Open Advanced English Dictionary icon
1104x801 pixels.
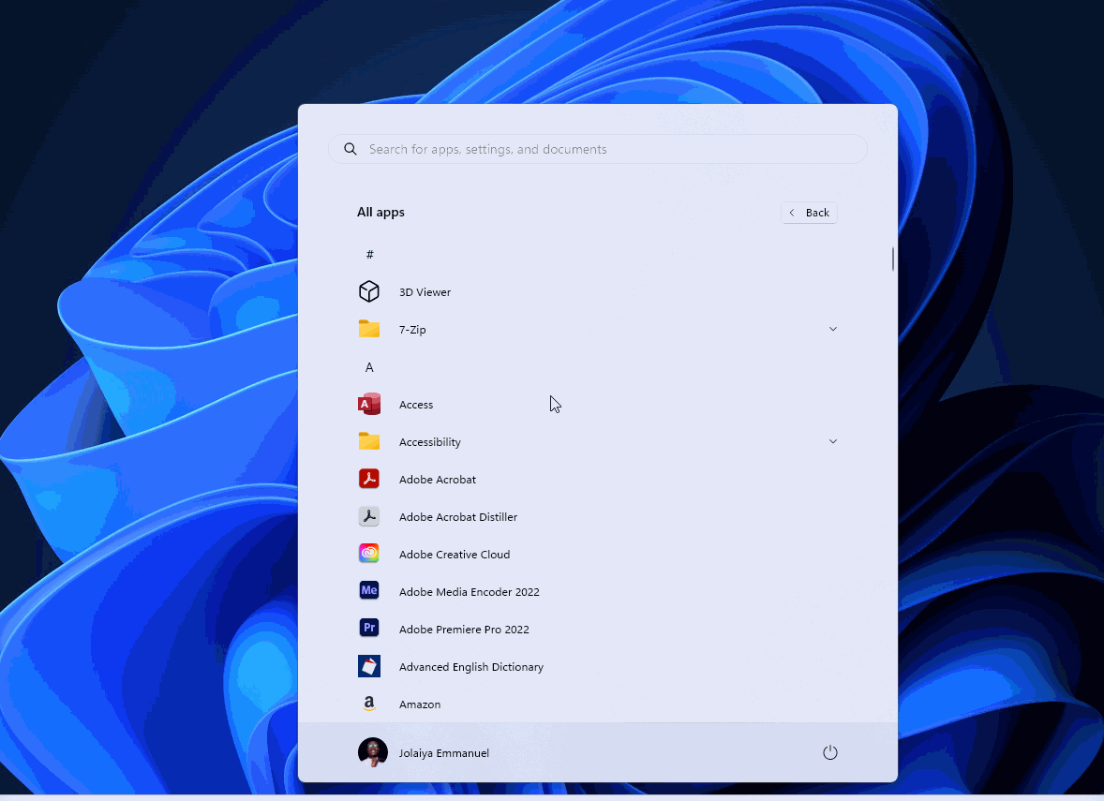tap(369, 667)
